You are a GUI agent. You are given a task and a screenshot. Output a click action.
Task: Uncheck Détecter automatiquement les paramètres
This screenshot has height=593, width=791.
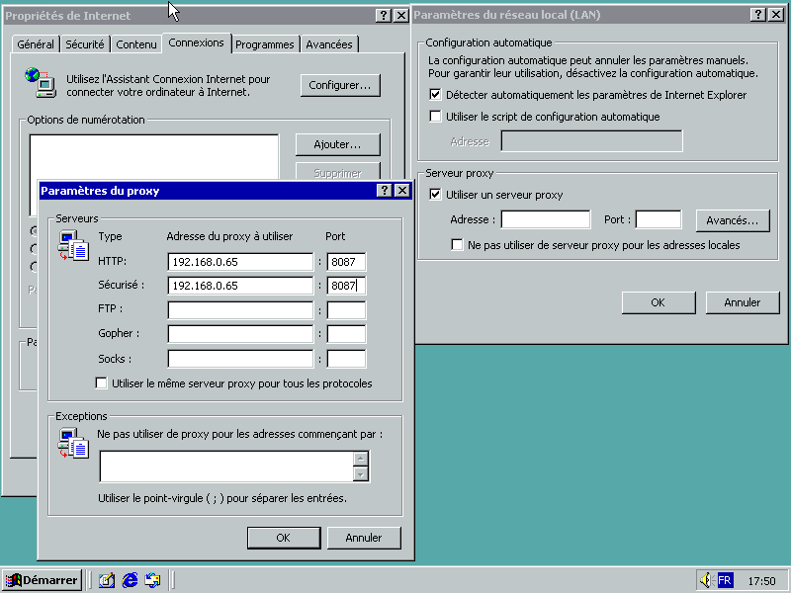click(x=435, y=95)
